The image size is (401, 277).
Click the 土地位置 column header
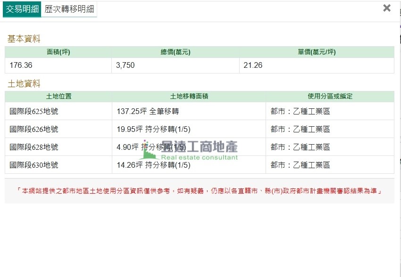tap(58, 97)
